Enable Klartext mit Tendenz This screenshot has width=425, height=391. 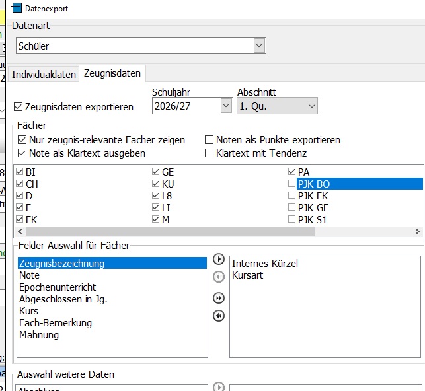[209, 153]
